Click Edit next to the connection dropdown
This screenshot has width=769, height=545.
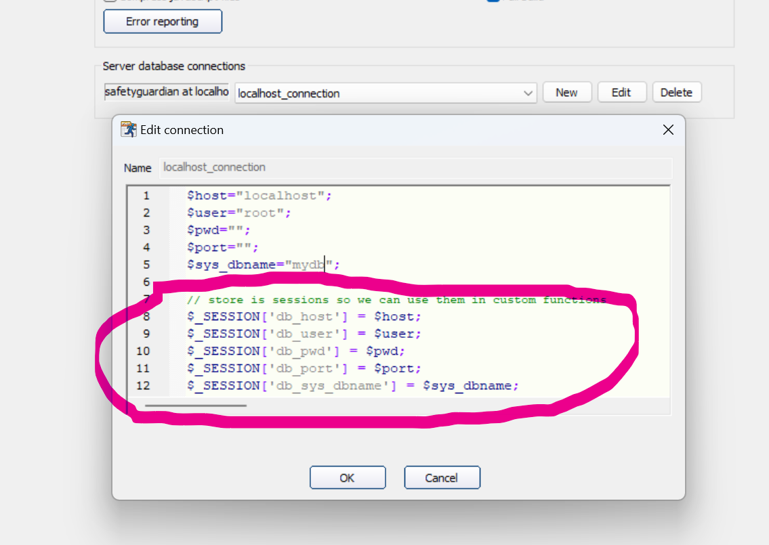(621, 93)
